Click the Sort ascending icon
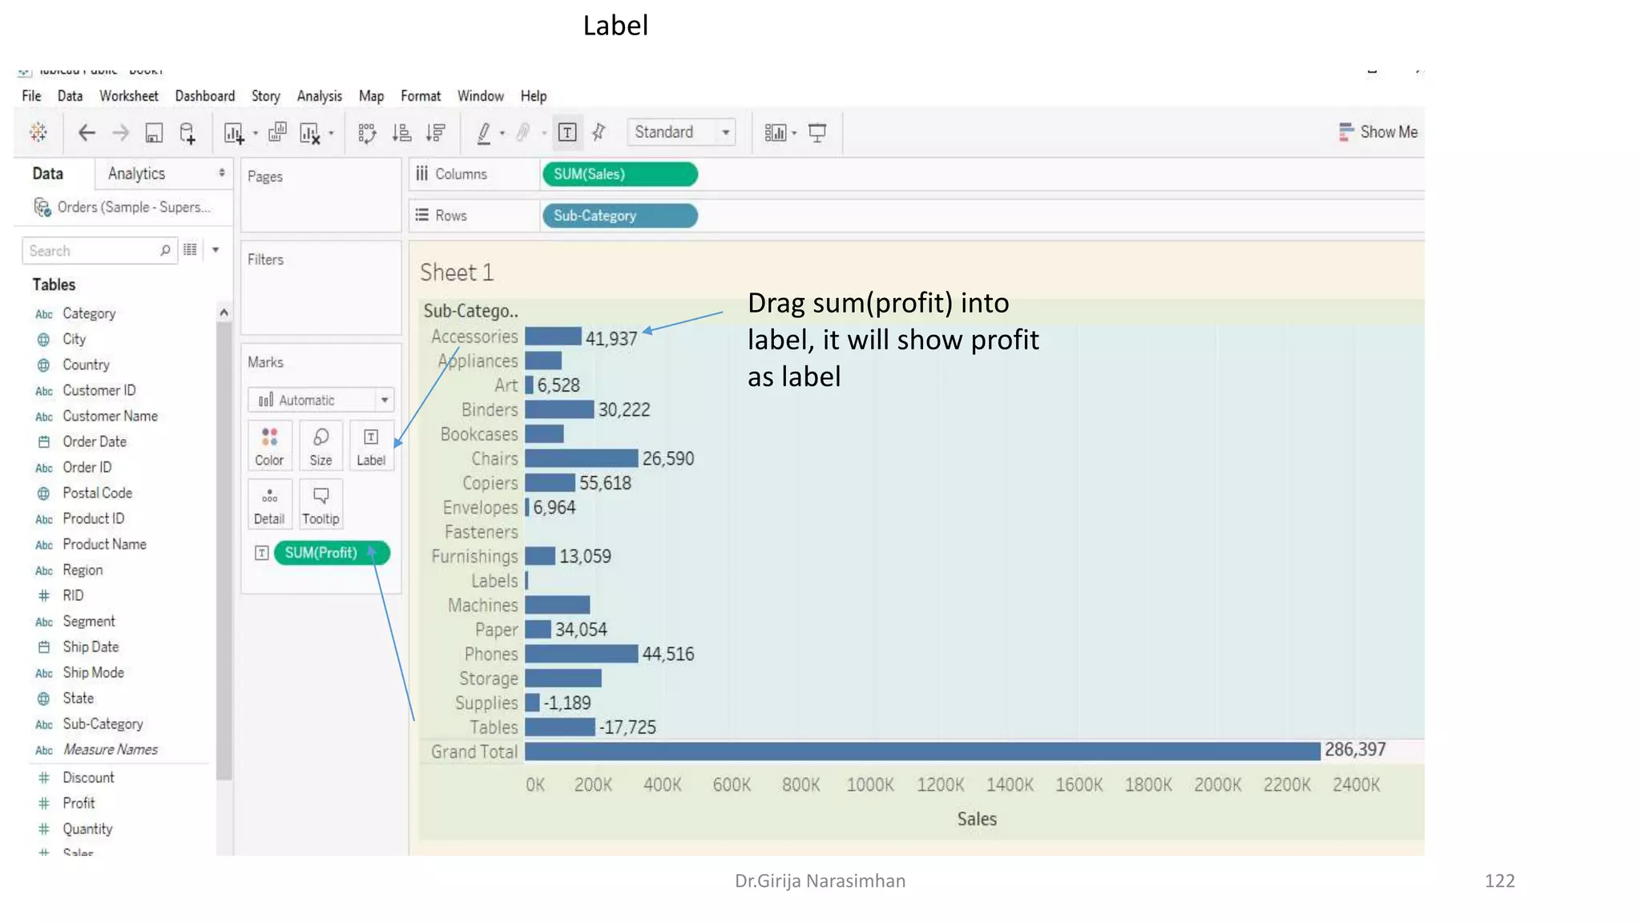Image resolution: width=1641 pixels, height=923 pixels. pos(401,133)
